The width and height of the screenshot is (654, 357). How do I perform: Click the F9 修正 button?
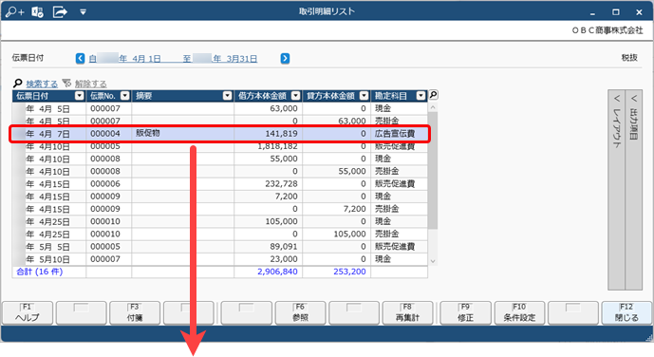(465, 312)
